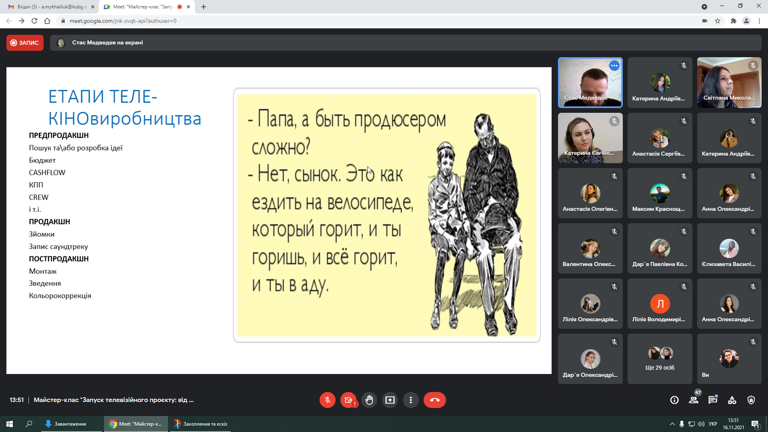Open the people list with the 47 badge
This screenshot has height=432, width=768.
pos(694,400)
